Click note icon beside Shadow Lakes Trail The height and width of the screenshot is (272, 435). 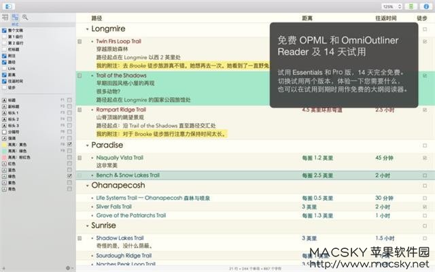click(x=80, y=238)
